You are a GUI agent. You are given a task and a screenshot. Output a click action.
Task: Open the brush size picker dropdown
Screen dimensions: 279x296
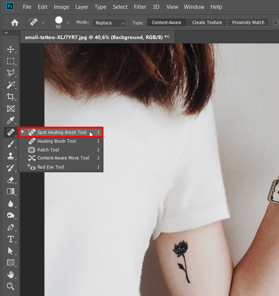pyautogui.click(x=68, y=23)
